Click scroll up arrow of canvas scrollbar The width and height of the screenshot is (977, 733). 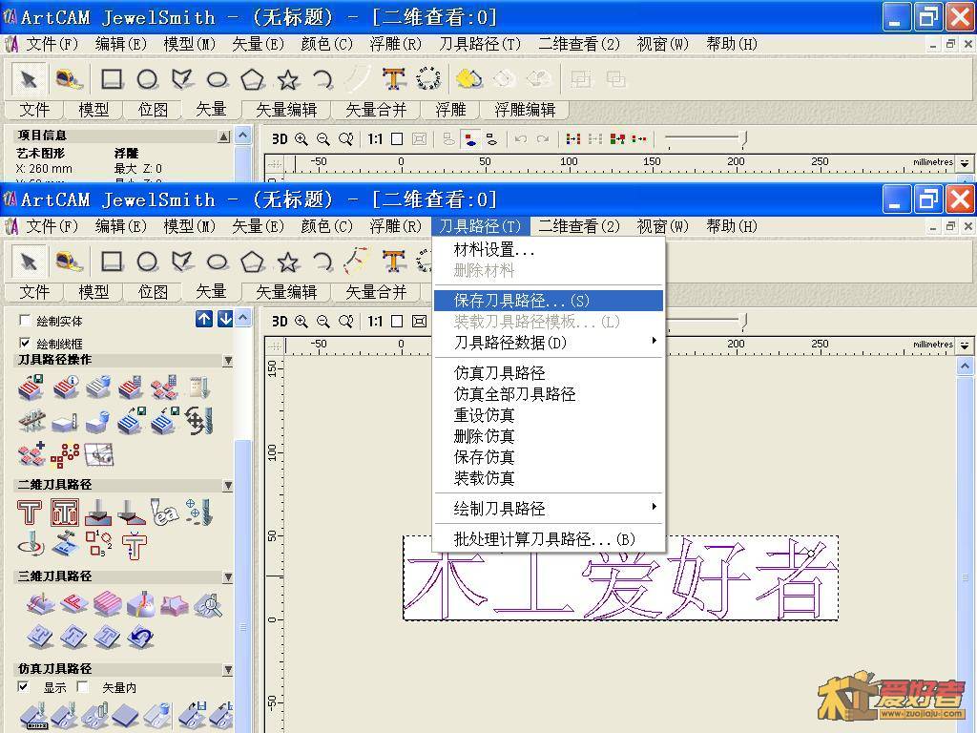coord(965,366)
